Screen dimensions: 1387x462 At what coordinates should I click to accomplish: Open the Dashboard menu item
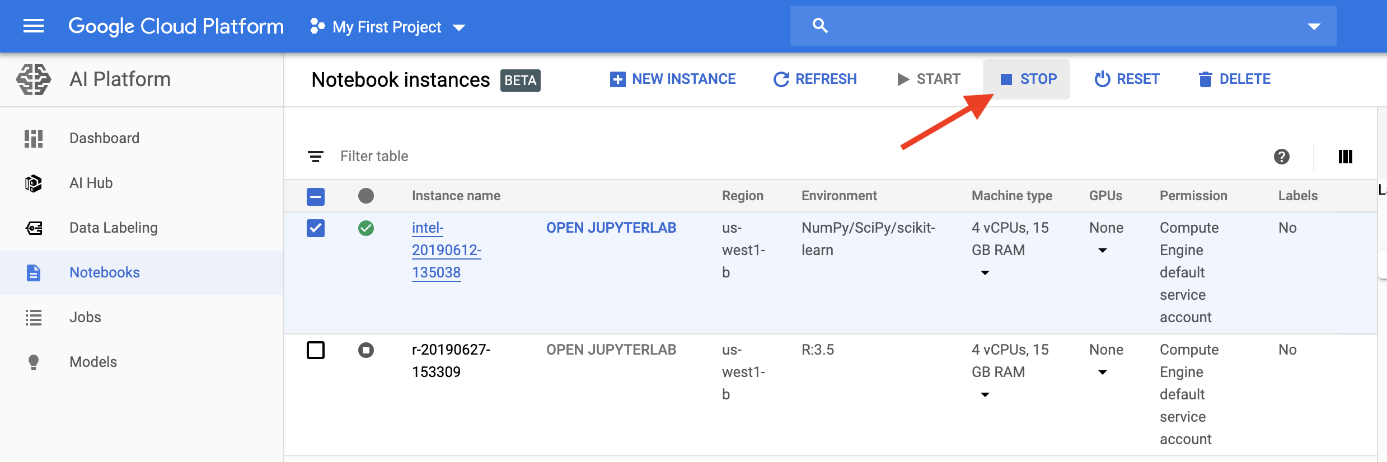pos(142,138)
